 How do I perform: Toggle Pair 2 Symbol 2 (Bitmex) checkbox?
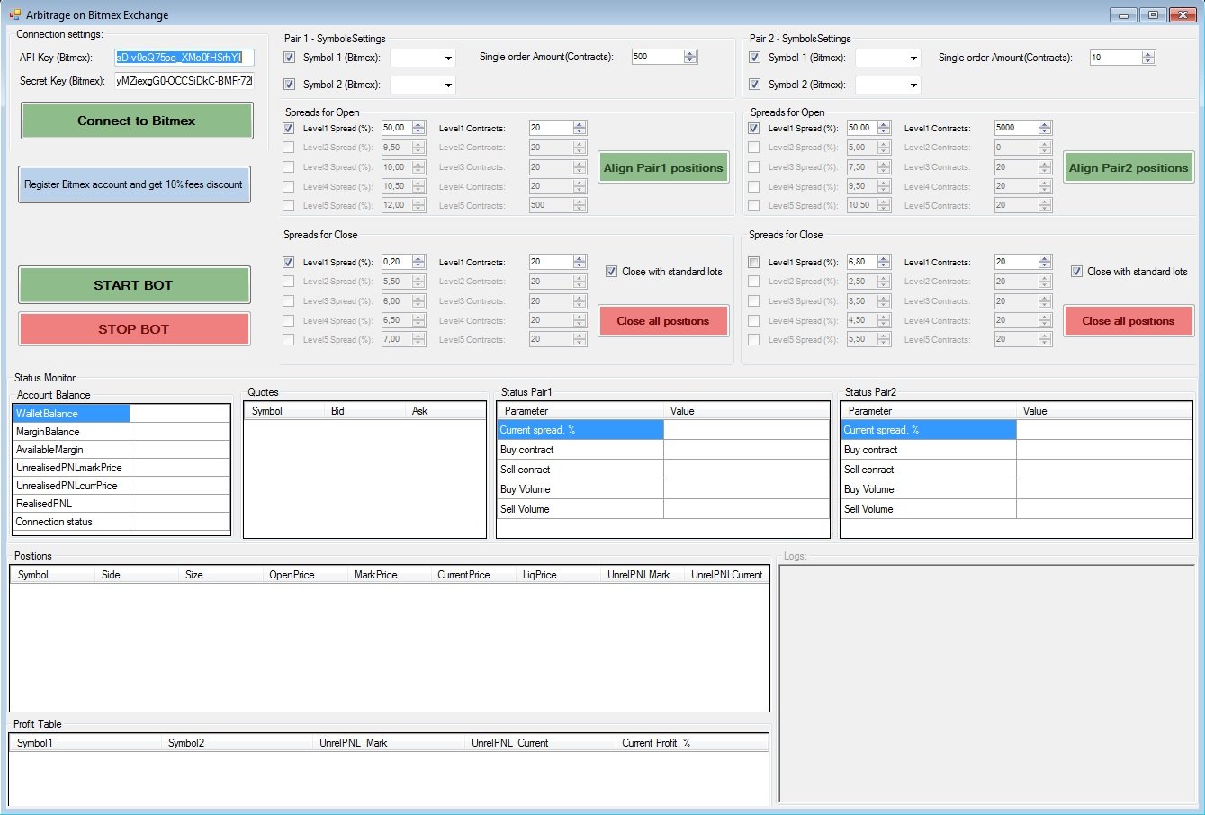[x=754, y=85]
